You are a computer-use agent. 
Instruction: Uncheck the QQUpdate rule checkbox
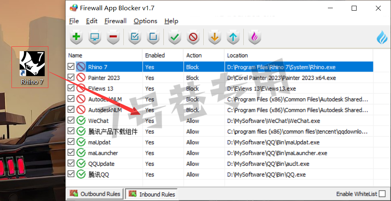[71, 163]
